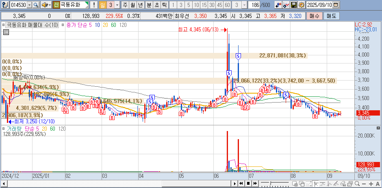382x188 pixels.
Task: Click the candle count field showing 186
Action: [x=254, y=4]
